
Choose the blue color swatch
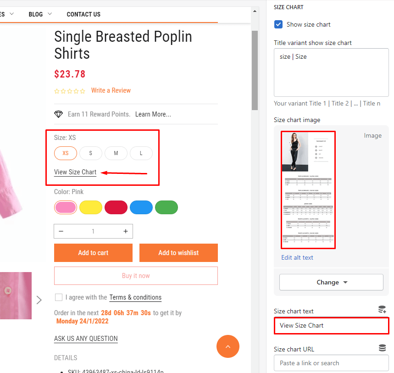141,207
